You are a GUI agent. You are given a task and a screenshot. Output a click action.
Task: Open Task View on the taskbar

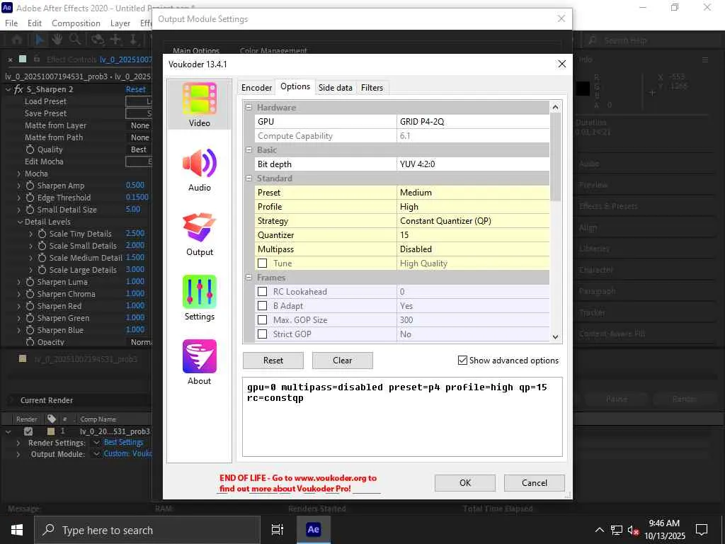coord(278,530)
